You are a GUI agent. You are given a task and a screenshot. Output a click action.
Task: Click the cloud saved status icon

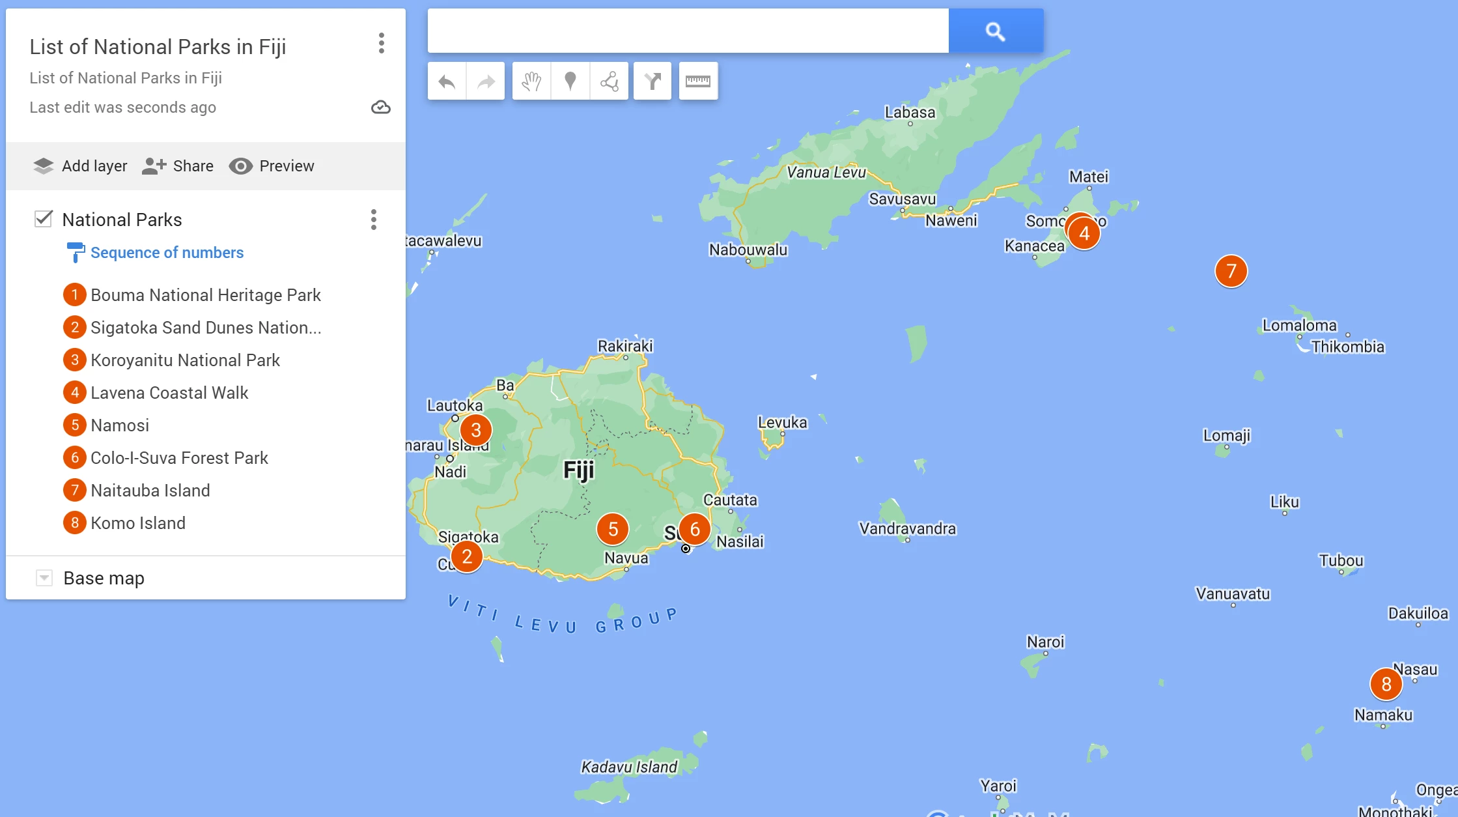point(381,107)
